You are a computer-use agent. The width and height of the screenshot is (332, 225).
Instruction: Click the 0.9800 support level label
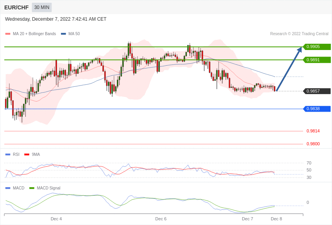point(313,144)
